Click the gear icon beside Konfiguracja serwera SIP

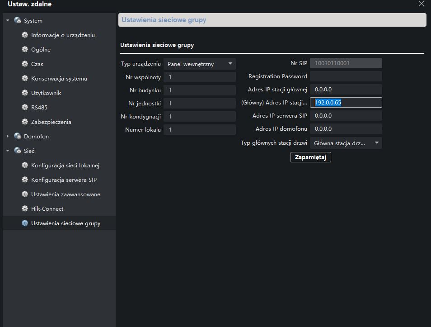25,180
